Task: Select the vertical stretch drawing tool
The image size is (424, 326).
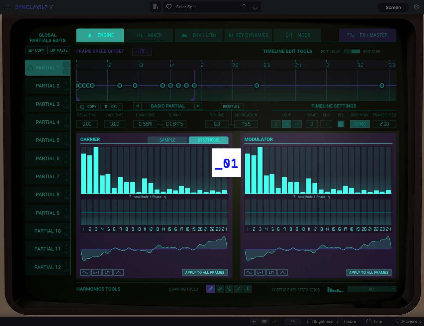Action: (248, 289)
